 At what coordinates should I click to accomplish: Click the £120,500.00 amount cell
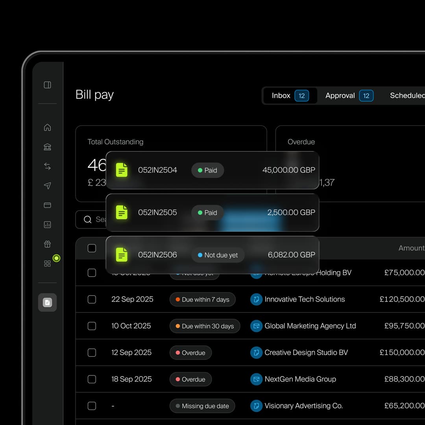tap(402, 299)
